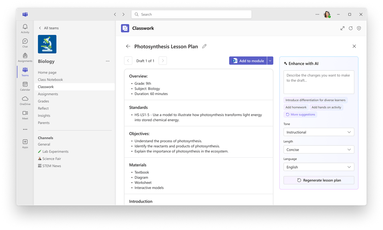This screenshot has width=383, height=230.
Task: Open the Tone dropdown set to Instructional
Action: pos(319,132)
